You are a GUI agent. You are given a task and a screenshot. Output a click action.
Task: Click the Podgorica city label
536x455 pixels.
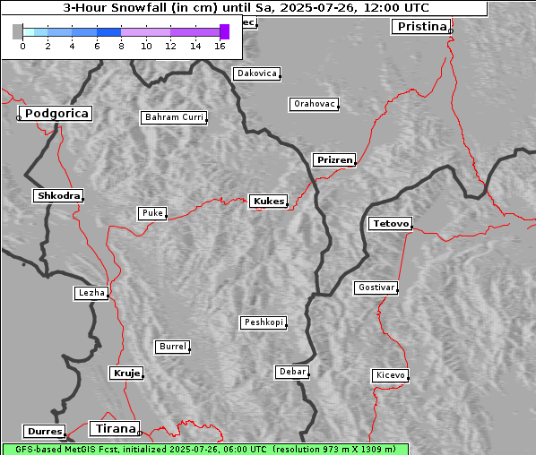point(56,114)
